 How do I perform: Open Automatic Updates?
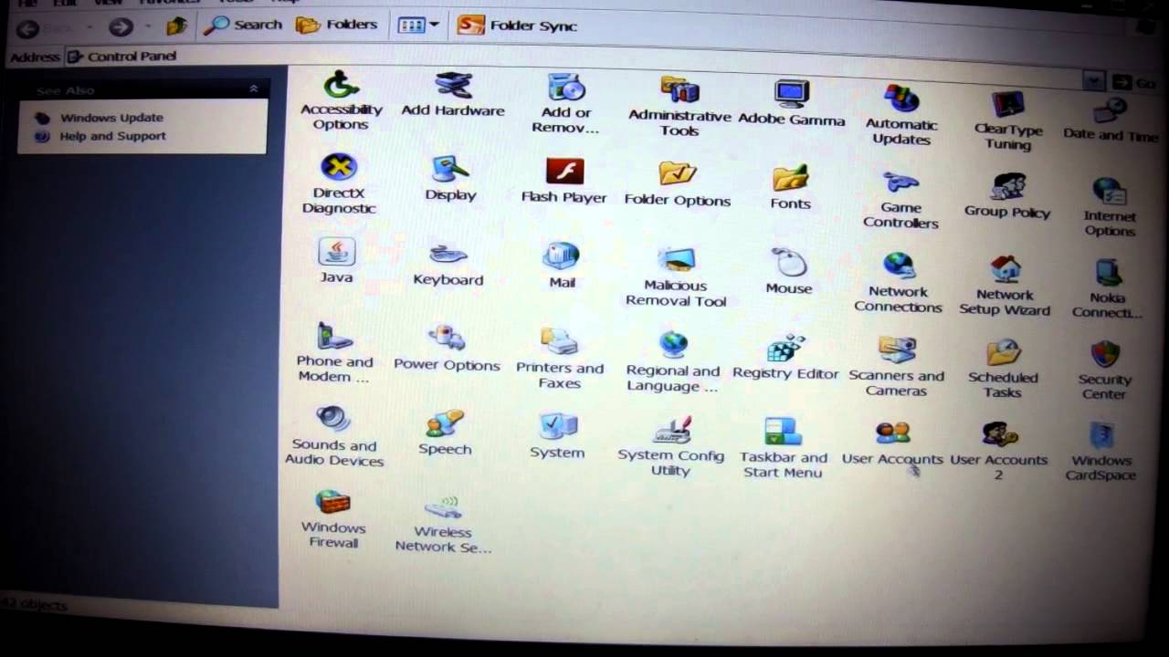coord(901,115)
